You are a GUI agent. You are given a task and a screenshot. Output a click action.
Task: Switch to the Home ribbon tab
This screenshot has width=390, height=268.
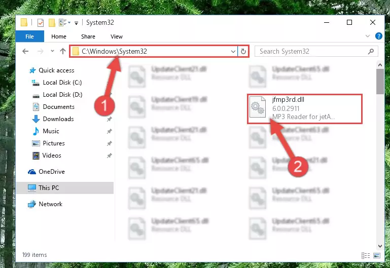point(59,36)
